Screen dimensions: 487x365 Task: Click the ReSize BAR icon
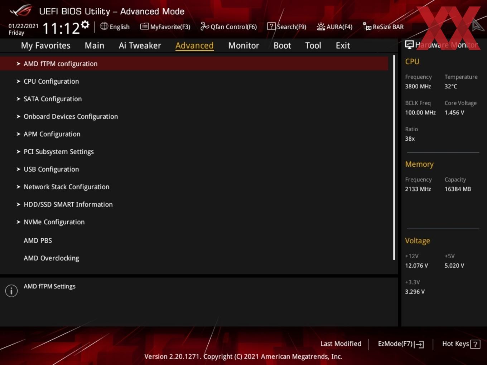point(367,26)
